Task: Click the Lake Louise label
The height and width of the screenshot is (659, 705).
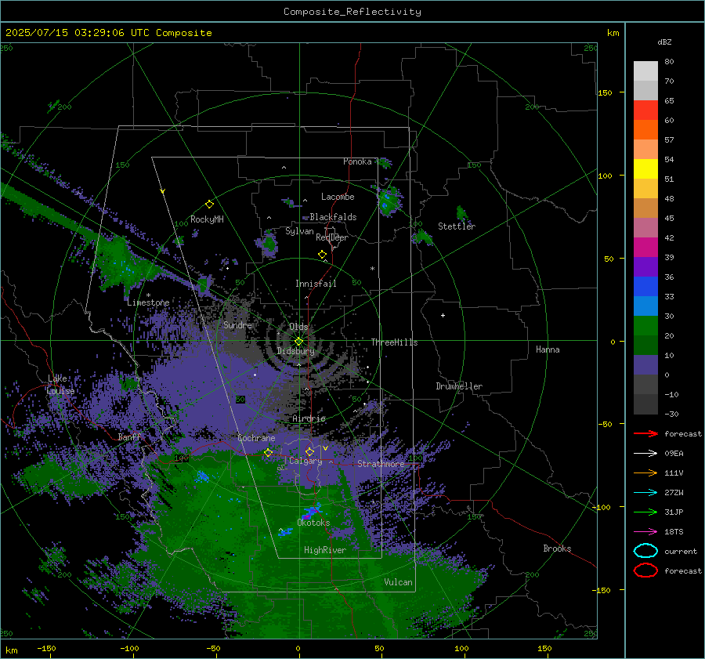Action: (60, 385)
